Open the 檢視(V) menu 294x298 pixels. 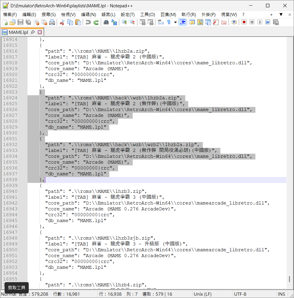tap(68, 15)
